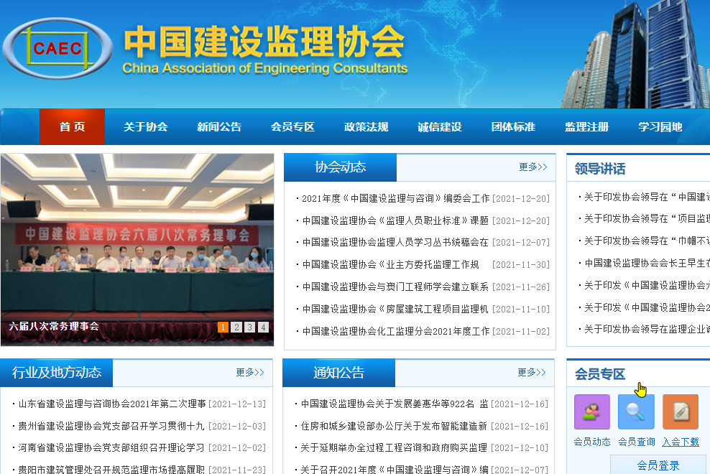Click the 六届八次常务理事会 carousel caption

(x=54, y=326)
